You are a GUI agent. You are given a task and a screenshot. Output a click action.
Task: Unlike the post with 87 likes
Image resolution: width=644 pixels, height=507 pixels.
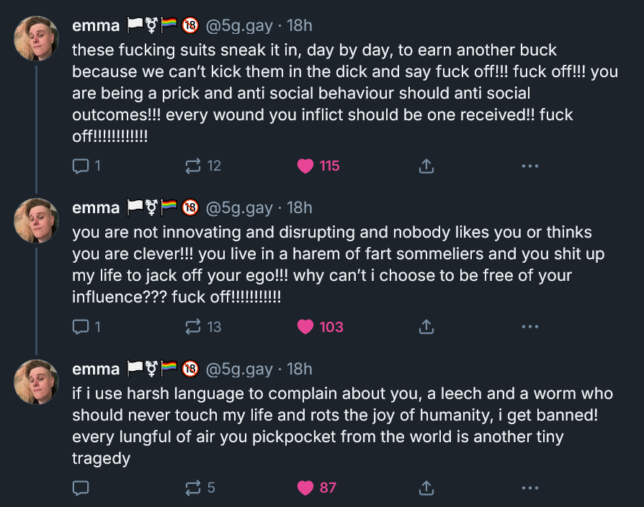click(x=306, y=488)
